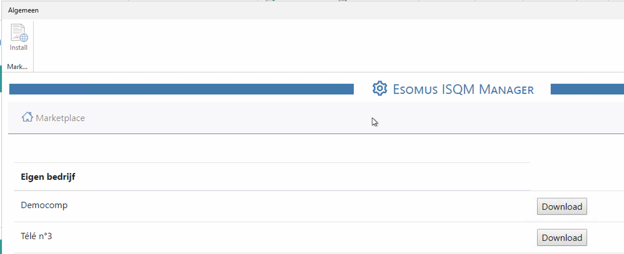
Task: Click the Eigen bedrijf section header
Action: pos(48,177)
